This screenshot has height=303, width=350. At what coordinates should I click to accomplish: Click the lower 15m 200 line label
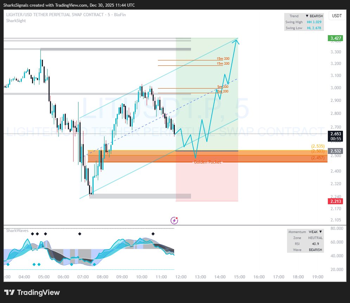pos(223,64)
